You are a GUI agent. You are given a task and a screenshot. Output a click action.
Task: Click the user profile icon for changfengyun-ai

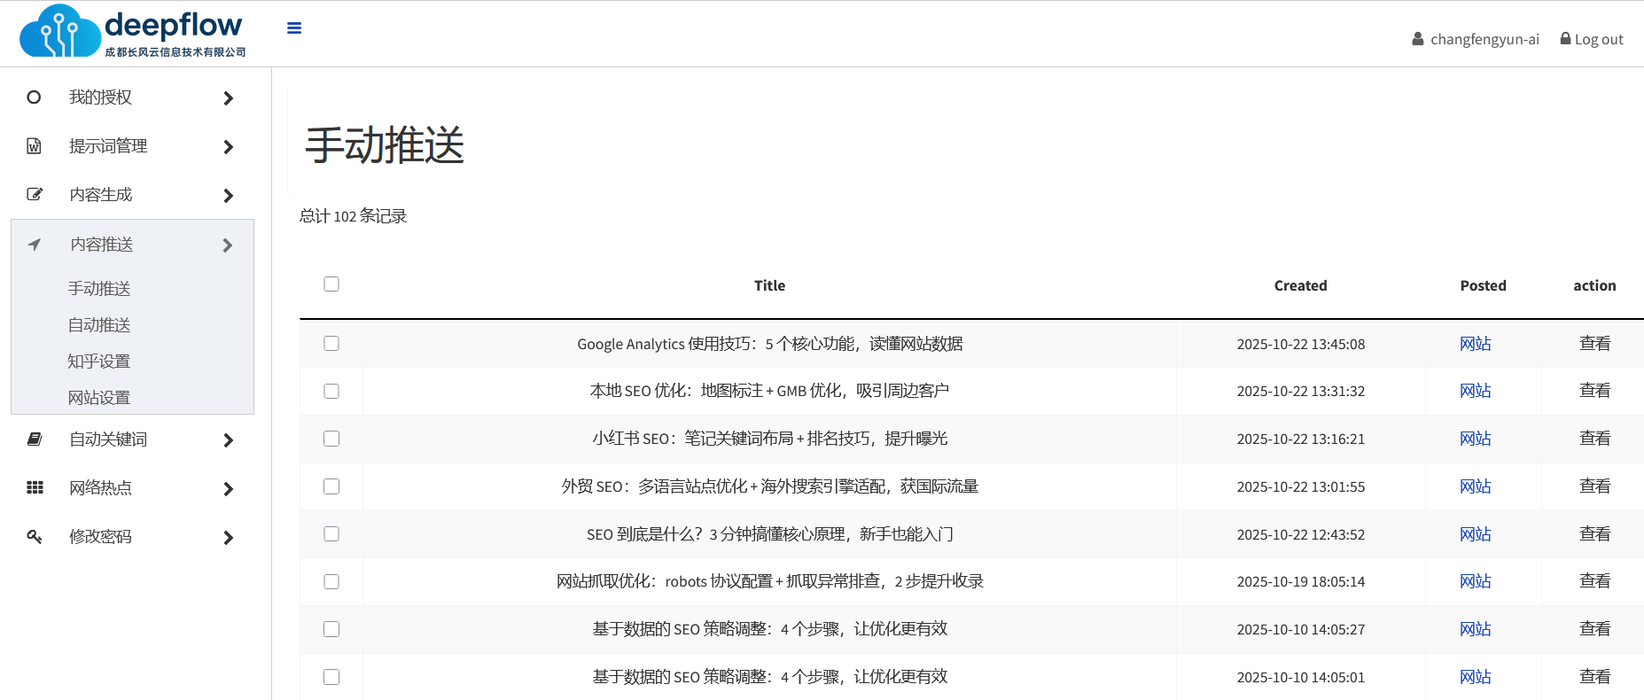click(x=1417, y=39)
